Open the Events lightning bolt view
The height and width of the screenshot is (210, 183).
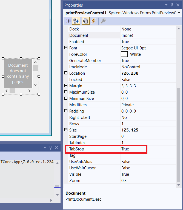[94, 21]
